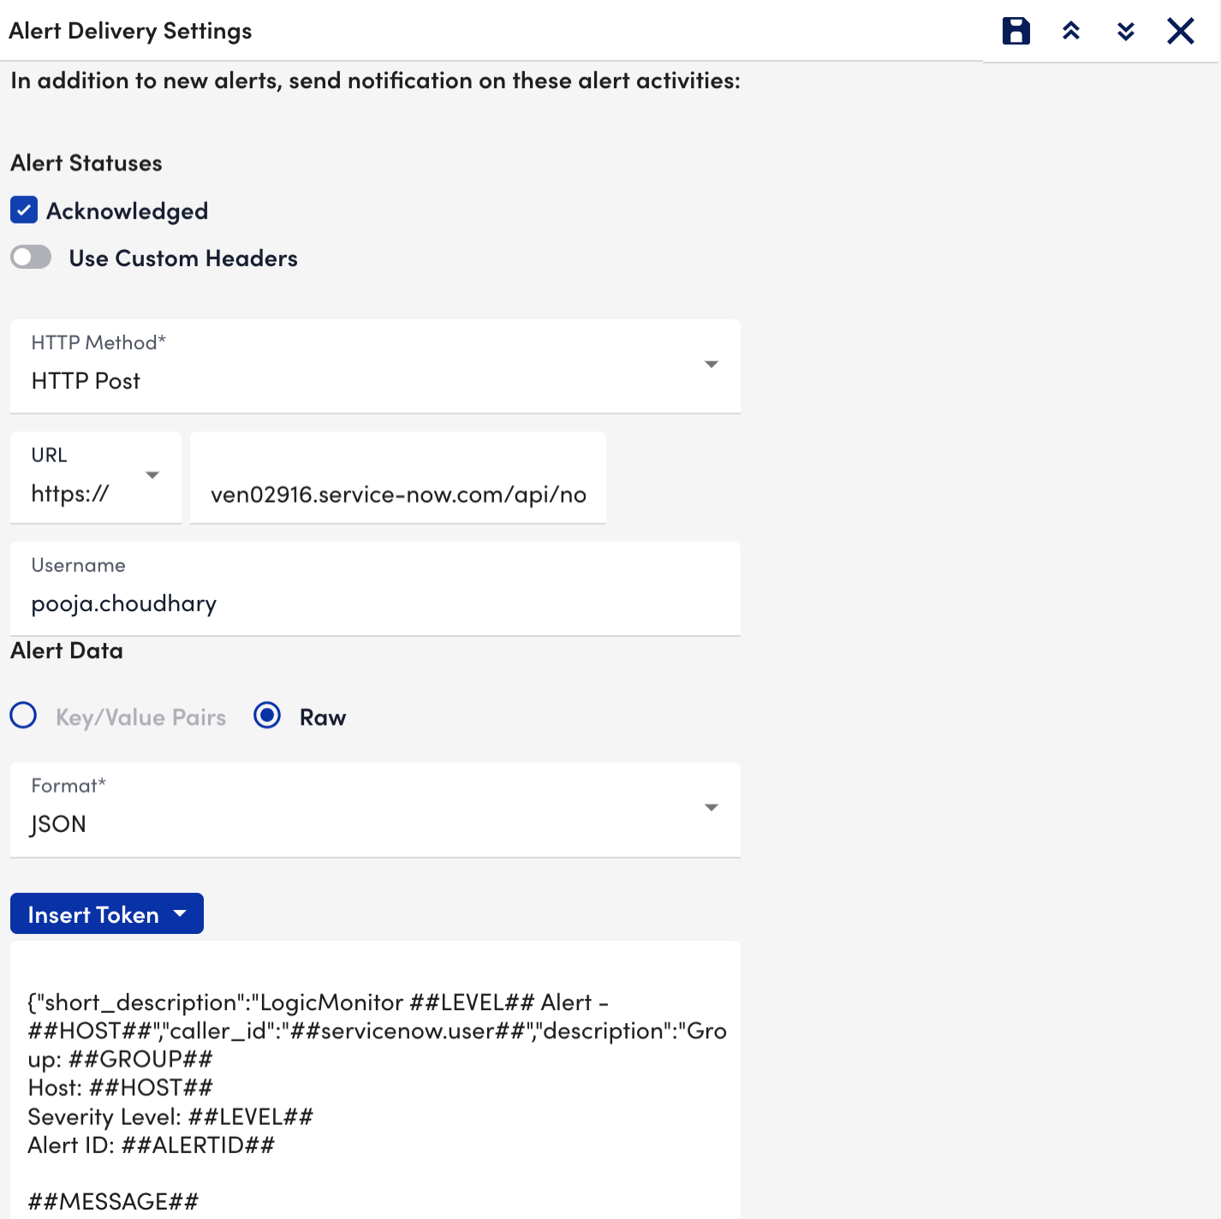Collapse the panel using double-chevron up icon
The height and width of the screenshot is (1219, 1221).
pos(1069,30)
